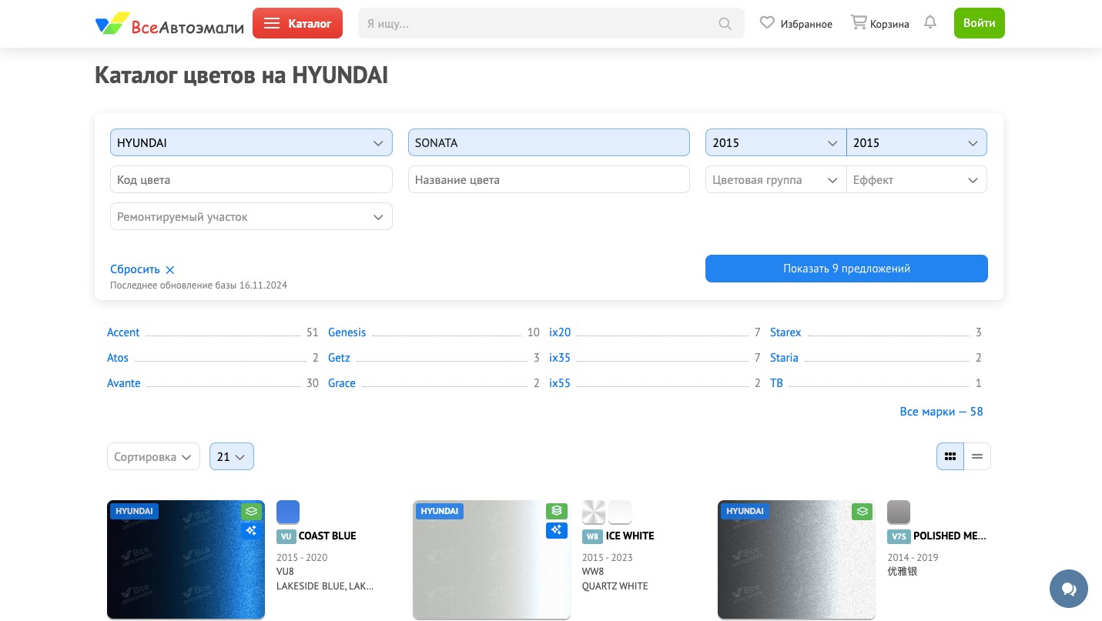This screenshot has height=621, width=1102.
Task: Click the Войти login button
Action: (x=980, y=23)
